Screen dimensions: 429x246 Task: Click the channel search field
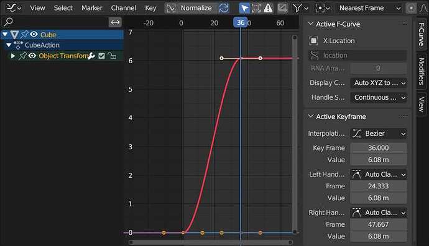pos(55,22)
